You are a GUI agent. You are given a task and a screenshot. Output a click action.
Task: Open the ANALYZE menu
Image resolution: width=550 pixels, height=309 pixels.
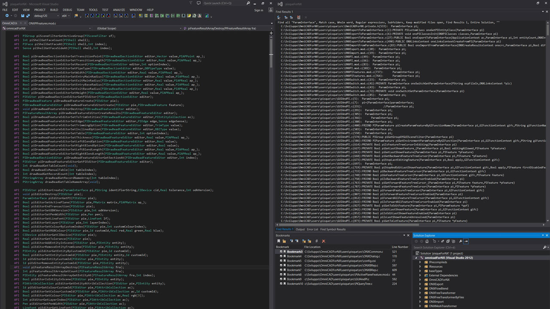click(119, 9)
